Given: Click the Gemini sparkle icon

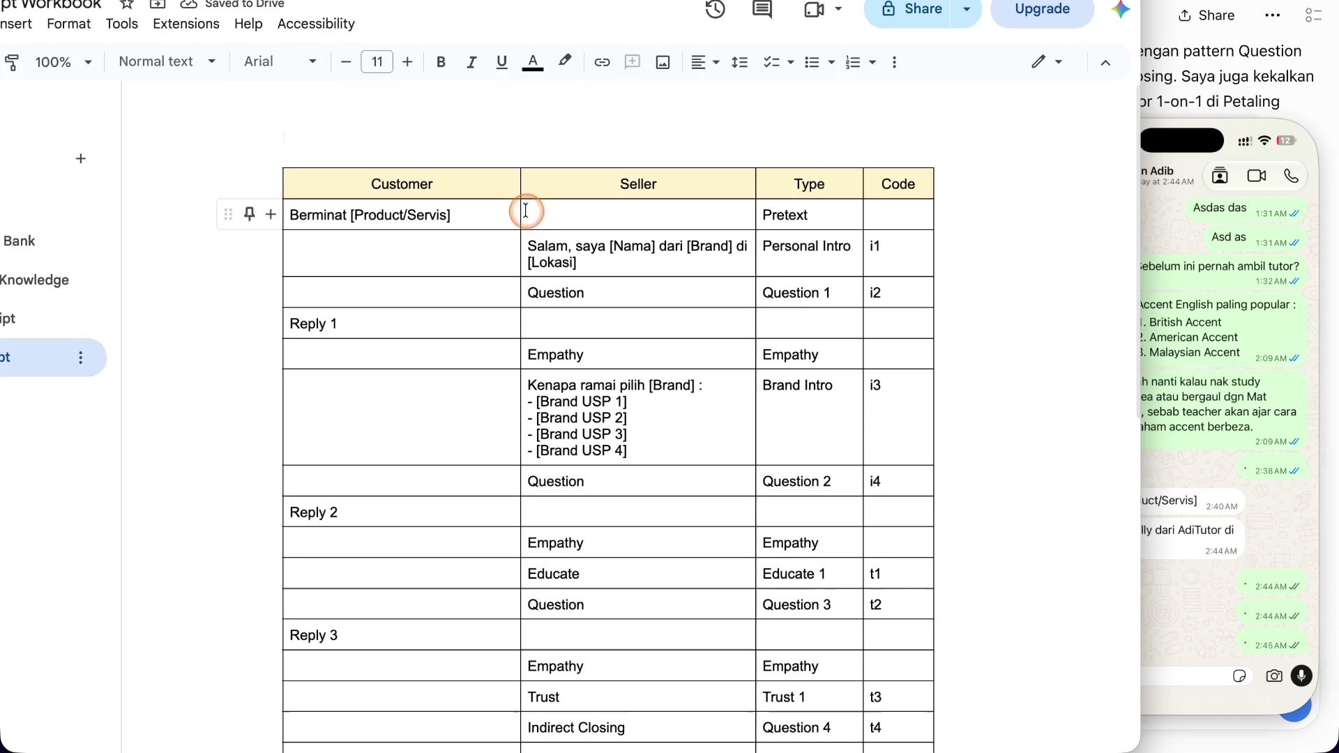Looking at the screenshot, I should [x=1121, y=10].
